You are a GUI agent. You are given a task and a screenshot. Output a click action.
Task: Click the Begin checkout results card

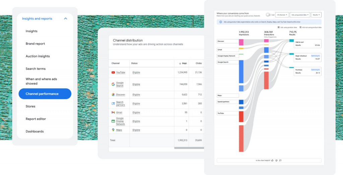coord(307,57)
